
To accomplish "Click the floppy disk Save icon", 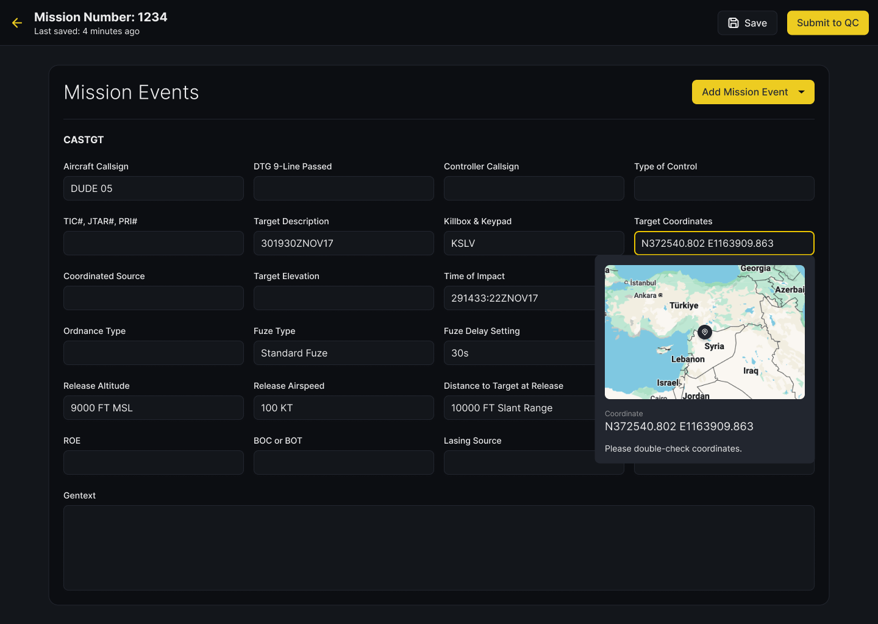I will point(733,23).
